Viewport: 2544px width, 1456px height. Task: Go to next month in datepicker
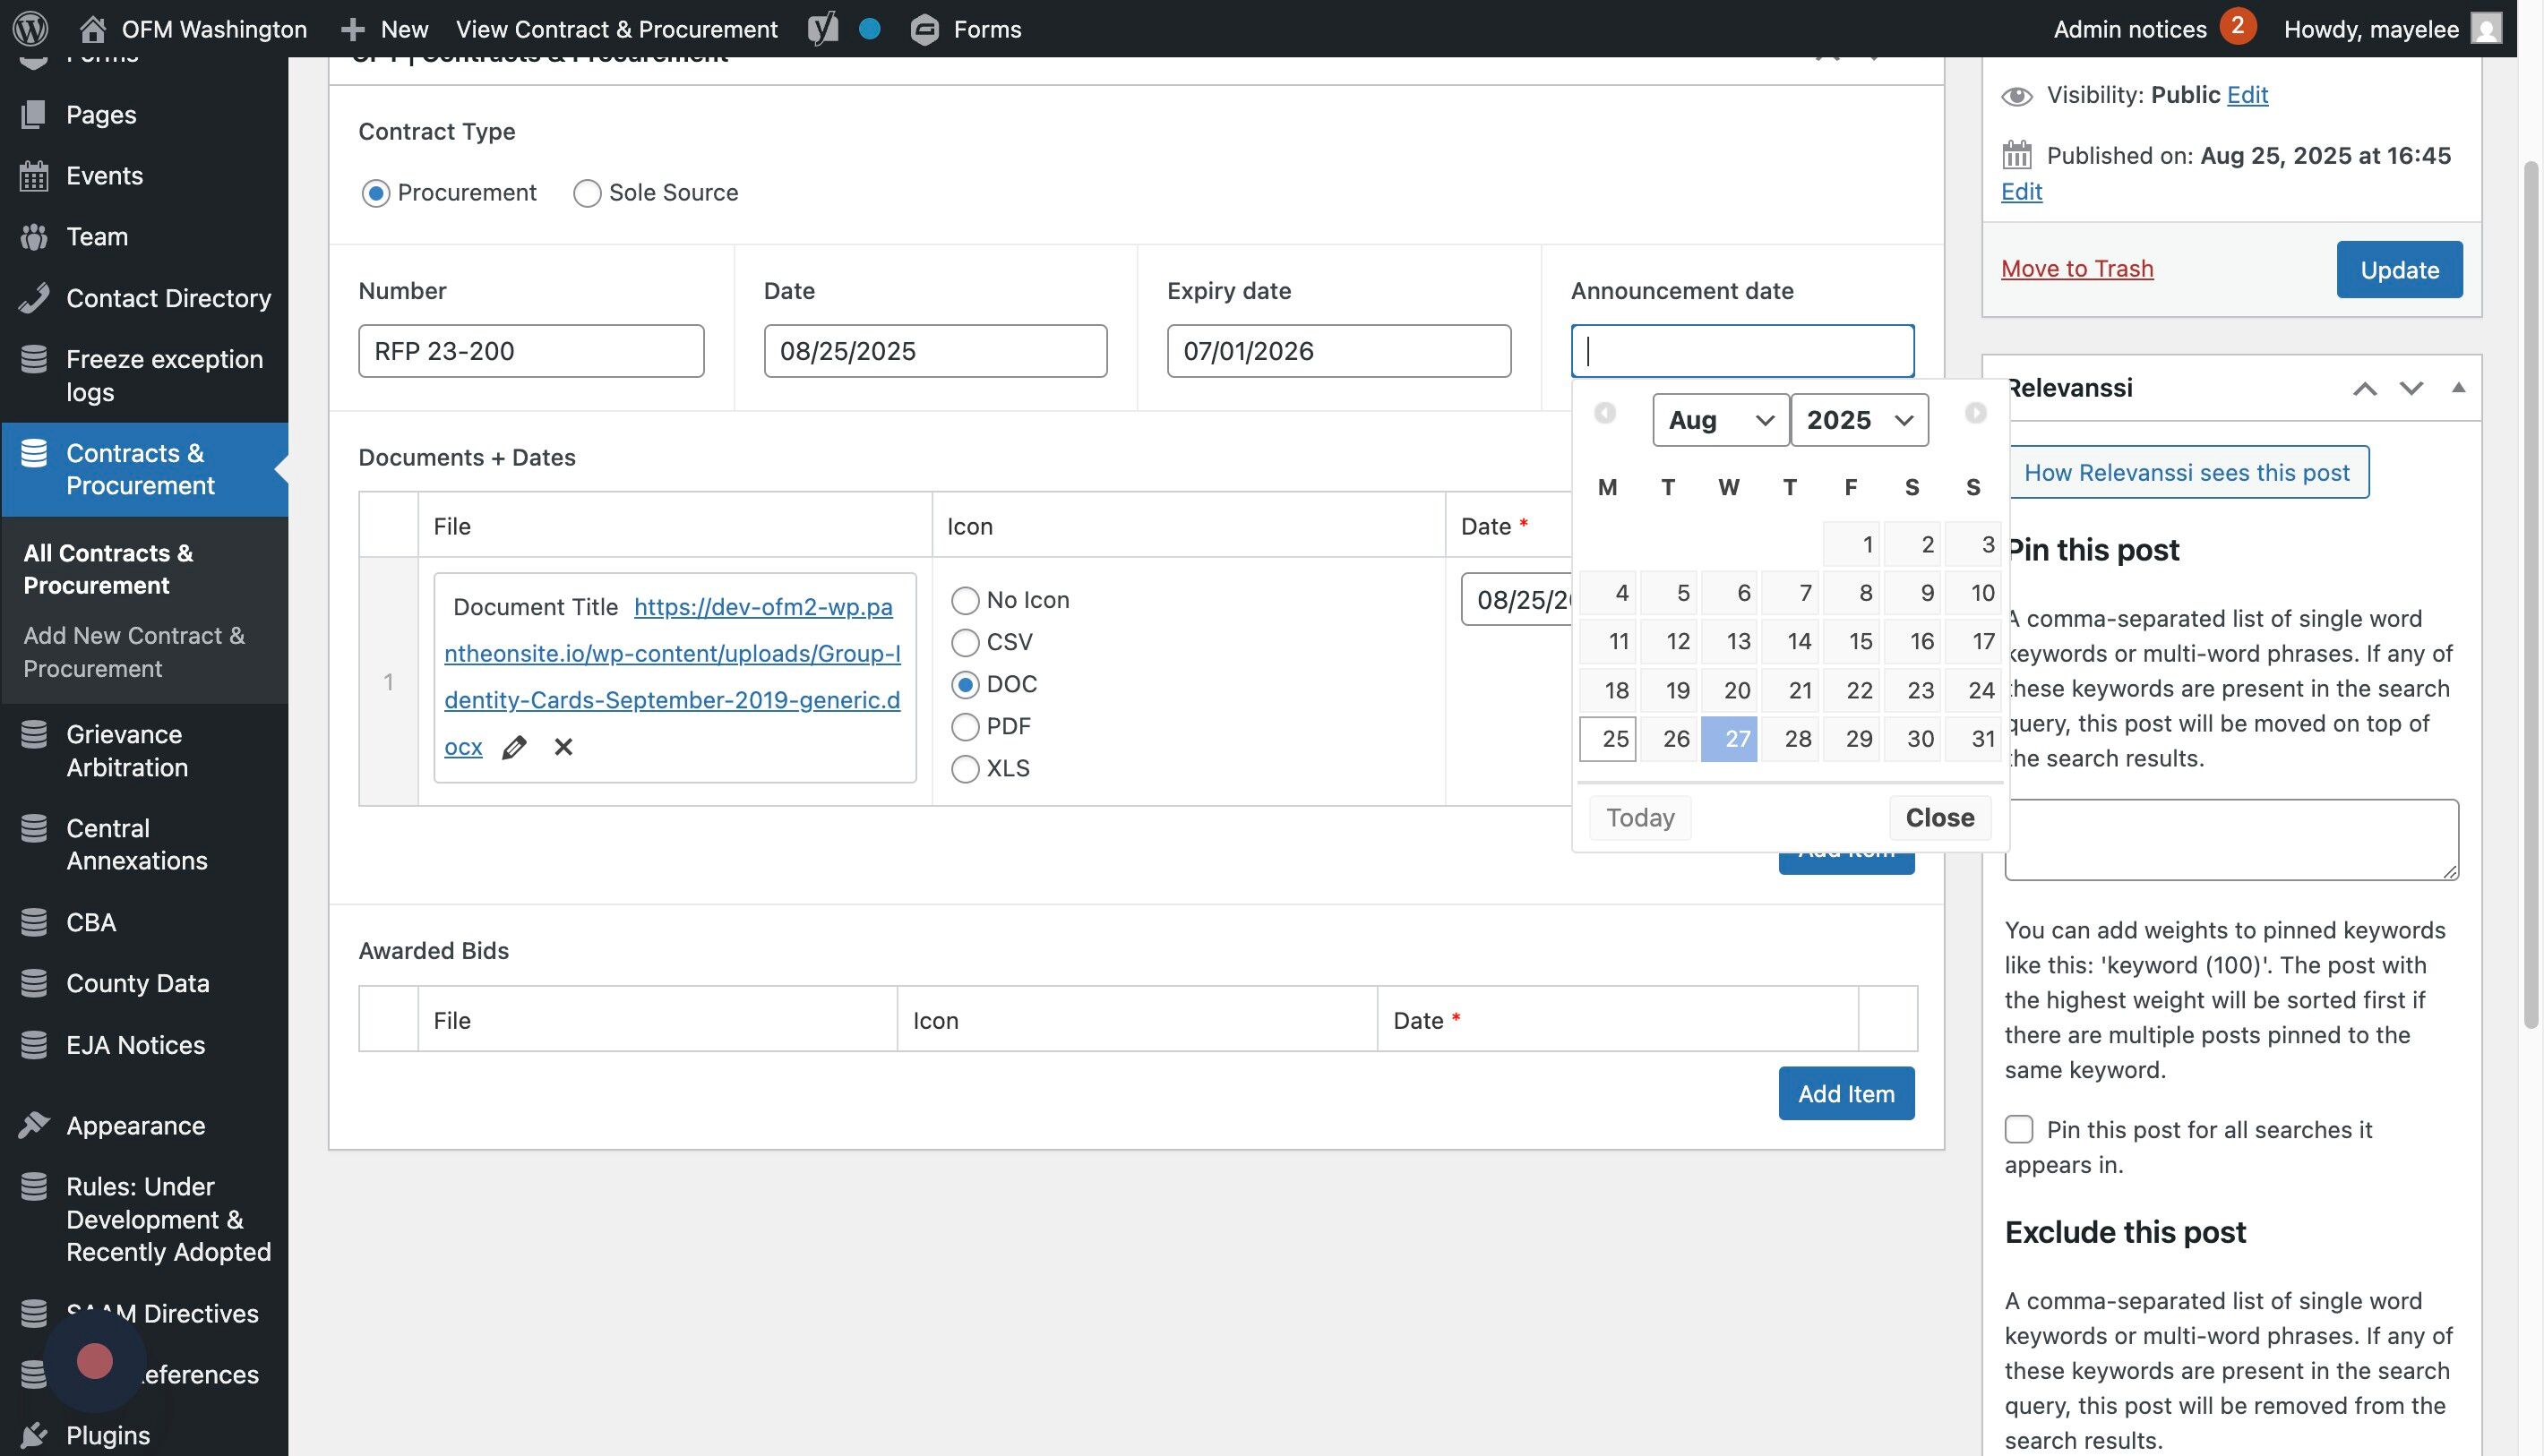tap(1975, 413)
